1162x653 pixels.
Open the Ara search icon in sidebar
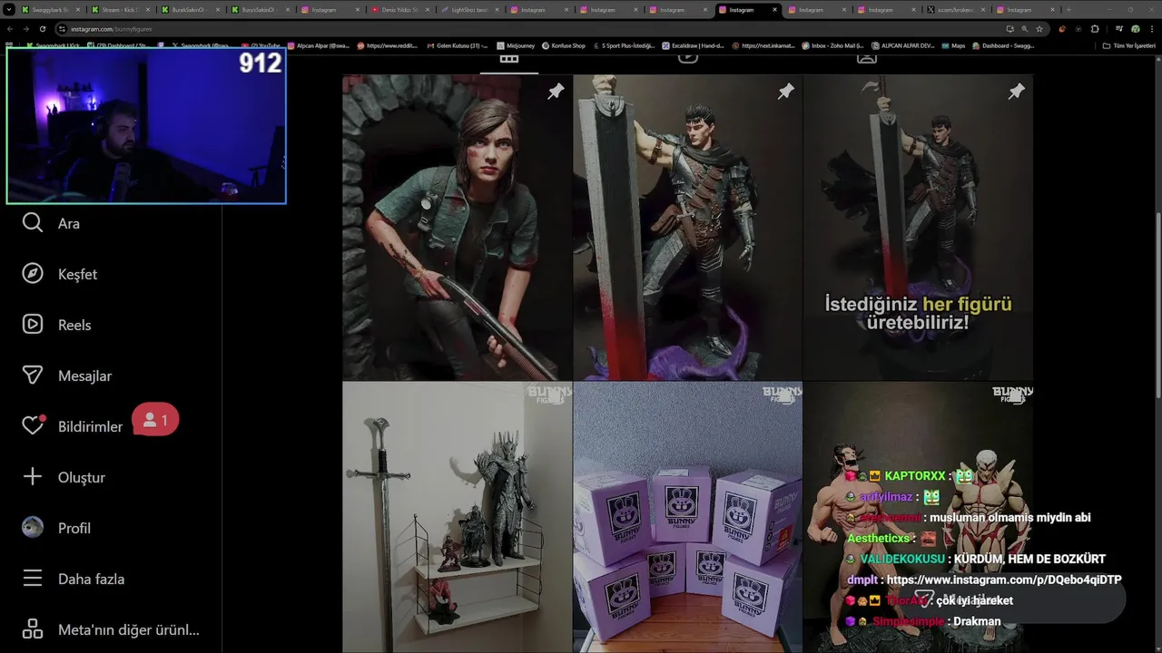33,223
